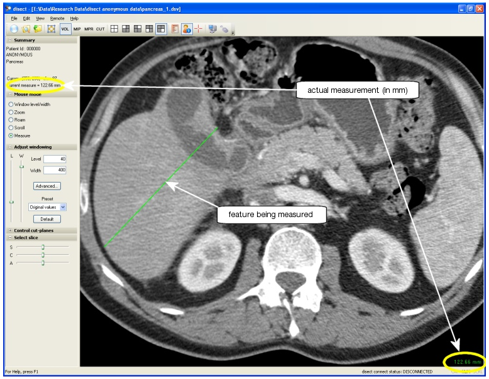489x379 pixels.
Task: Click the green measurement line on the scan
Action: 161,187
